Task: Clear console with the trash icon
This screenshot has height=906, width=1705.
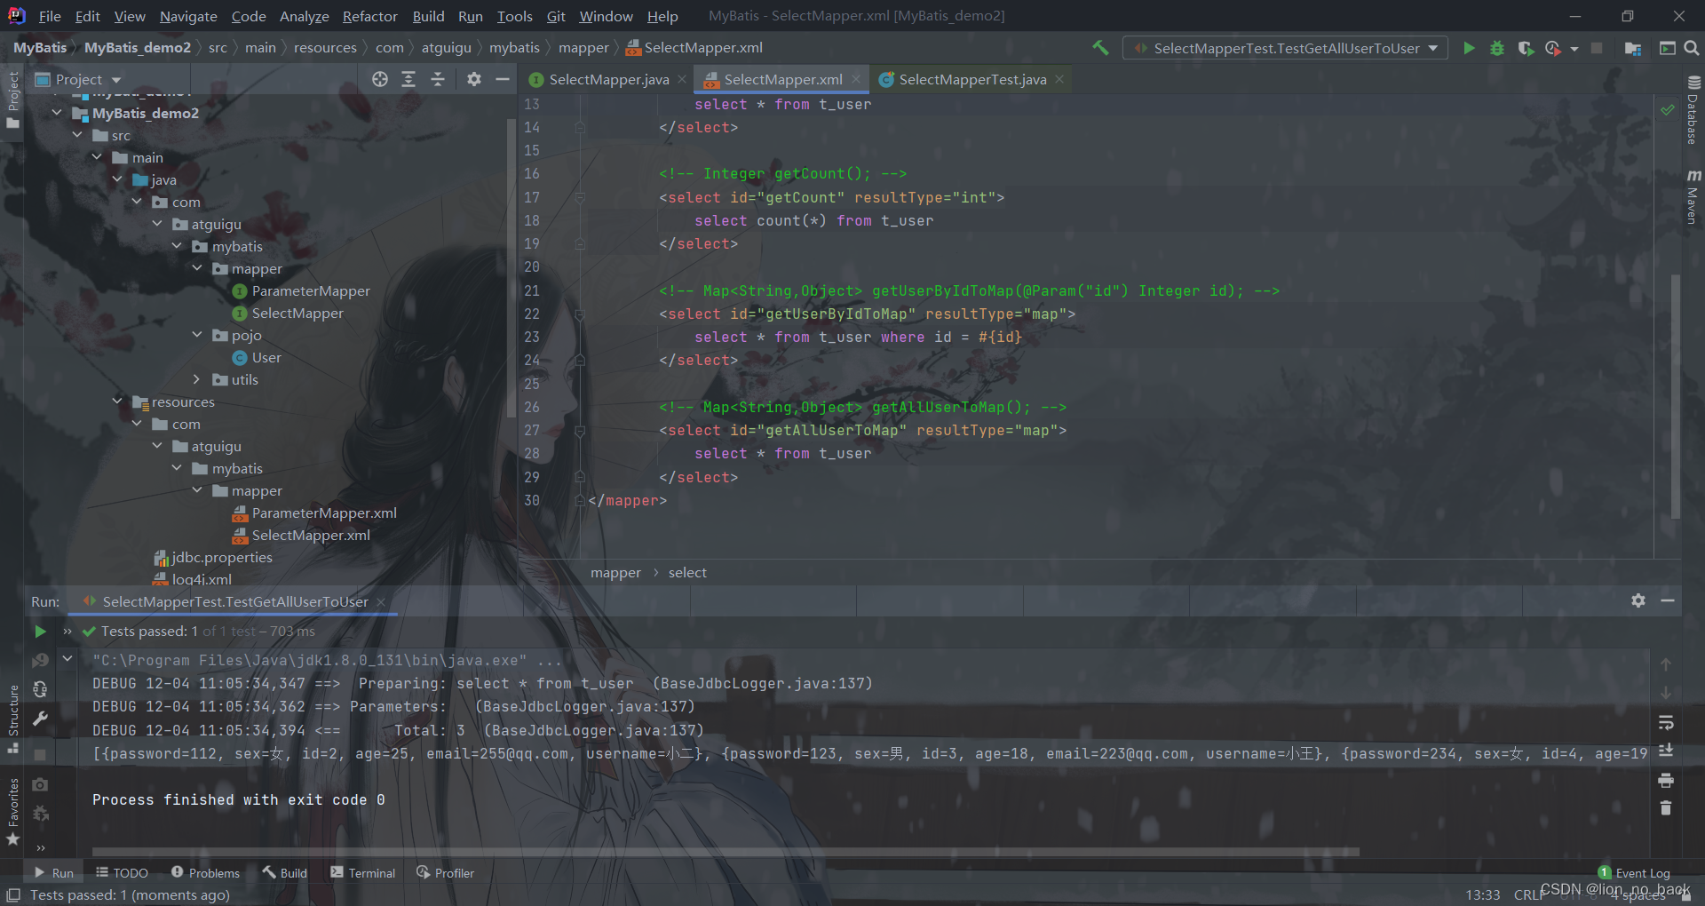Action: [1666, 808]
